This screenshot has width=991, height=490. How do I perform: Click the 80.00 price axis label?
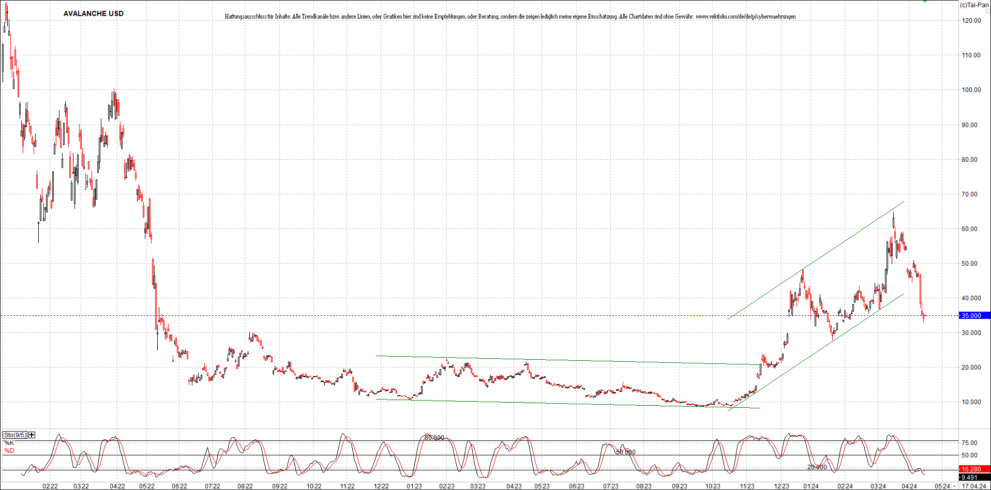pyautogui.click(x=969, y=160)
